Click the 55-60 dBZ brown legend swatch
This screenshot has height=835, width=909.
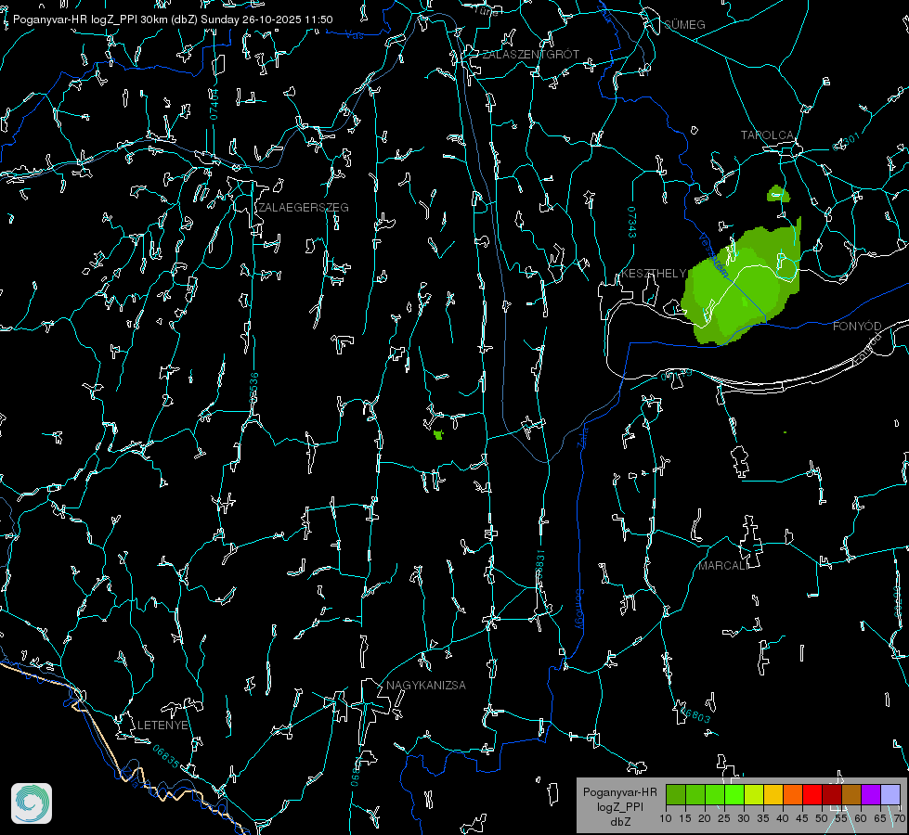point(851,794)
